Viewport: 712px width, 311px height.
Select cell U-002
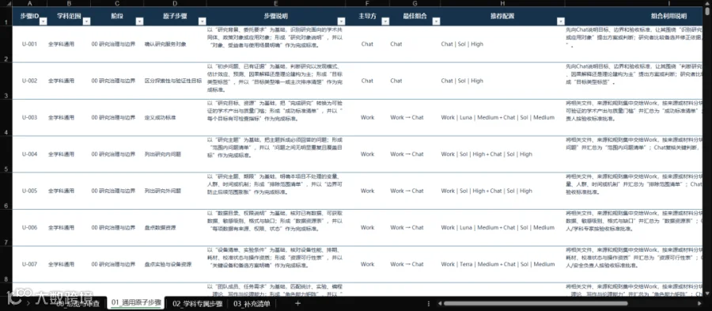click(29, 81)
